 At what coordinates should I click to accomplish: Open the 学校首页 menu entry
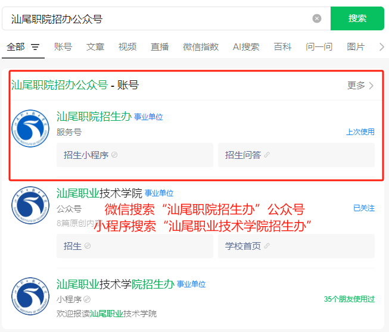[x=296, y=246]
